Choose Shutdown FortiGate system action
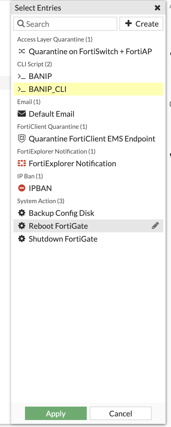This screenshot has height=427, width=171. tap(88, 239)
